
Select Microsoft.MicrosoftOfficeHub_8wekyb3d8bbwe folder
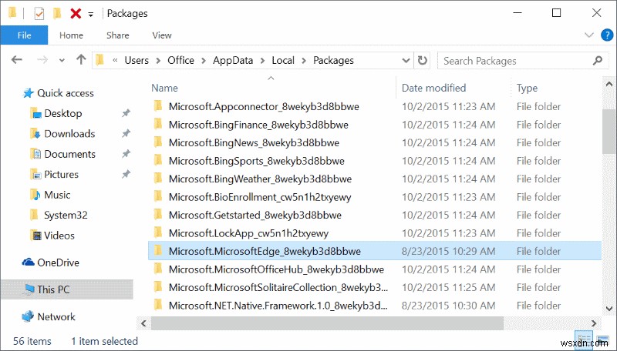pos(276,269)
